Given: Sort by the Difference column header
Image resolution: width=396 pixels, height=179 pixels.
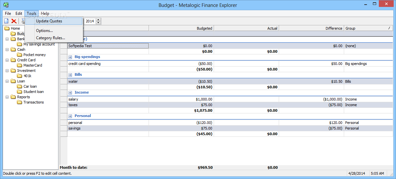Looking at the screenshot, I should click(312, 28).
